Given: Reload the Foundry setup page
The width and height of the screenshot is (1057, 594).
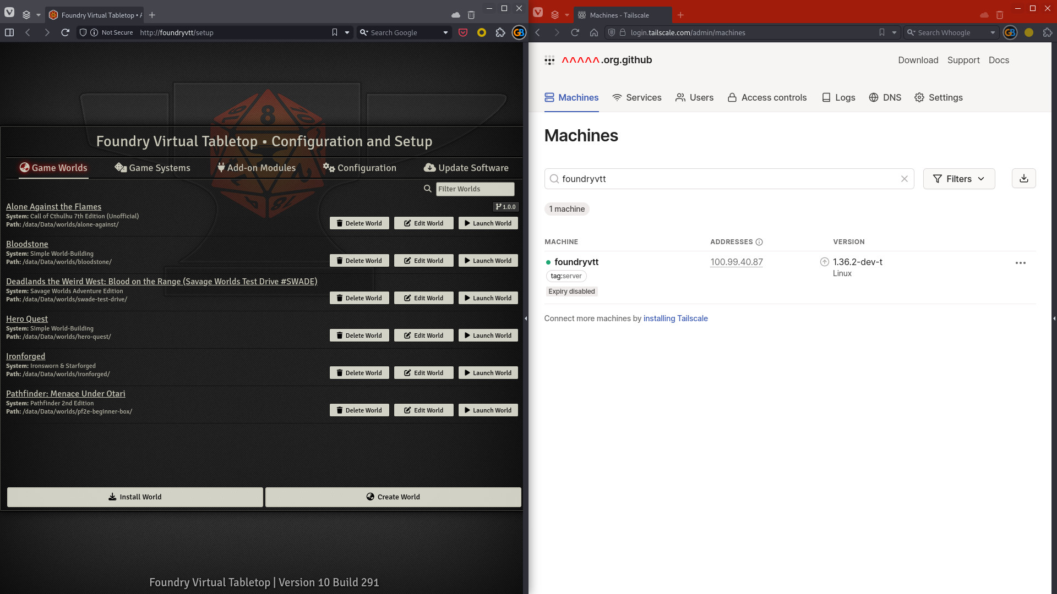Looking at the screenshot, I should point(65,32).
